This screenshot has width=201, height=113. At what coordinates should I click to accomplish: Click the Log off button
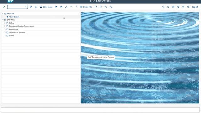click(195, 7)
